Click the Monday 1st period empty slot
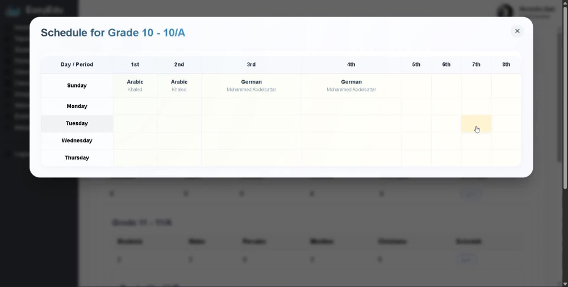The width and height of the screenshot is (568, 287). click(x=135, y=106)
